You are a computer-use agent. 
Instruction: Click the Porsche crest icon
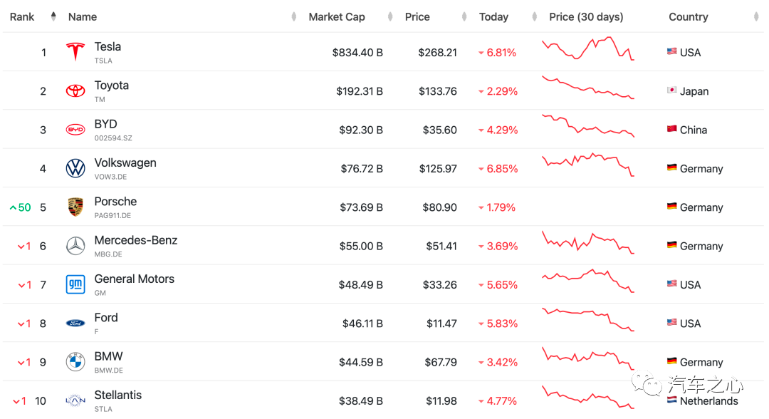[x=75, y=207]
